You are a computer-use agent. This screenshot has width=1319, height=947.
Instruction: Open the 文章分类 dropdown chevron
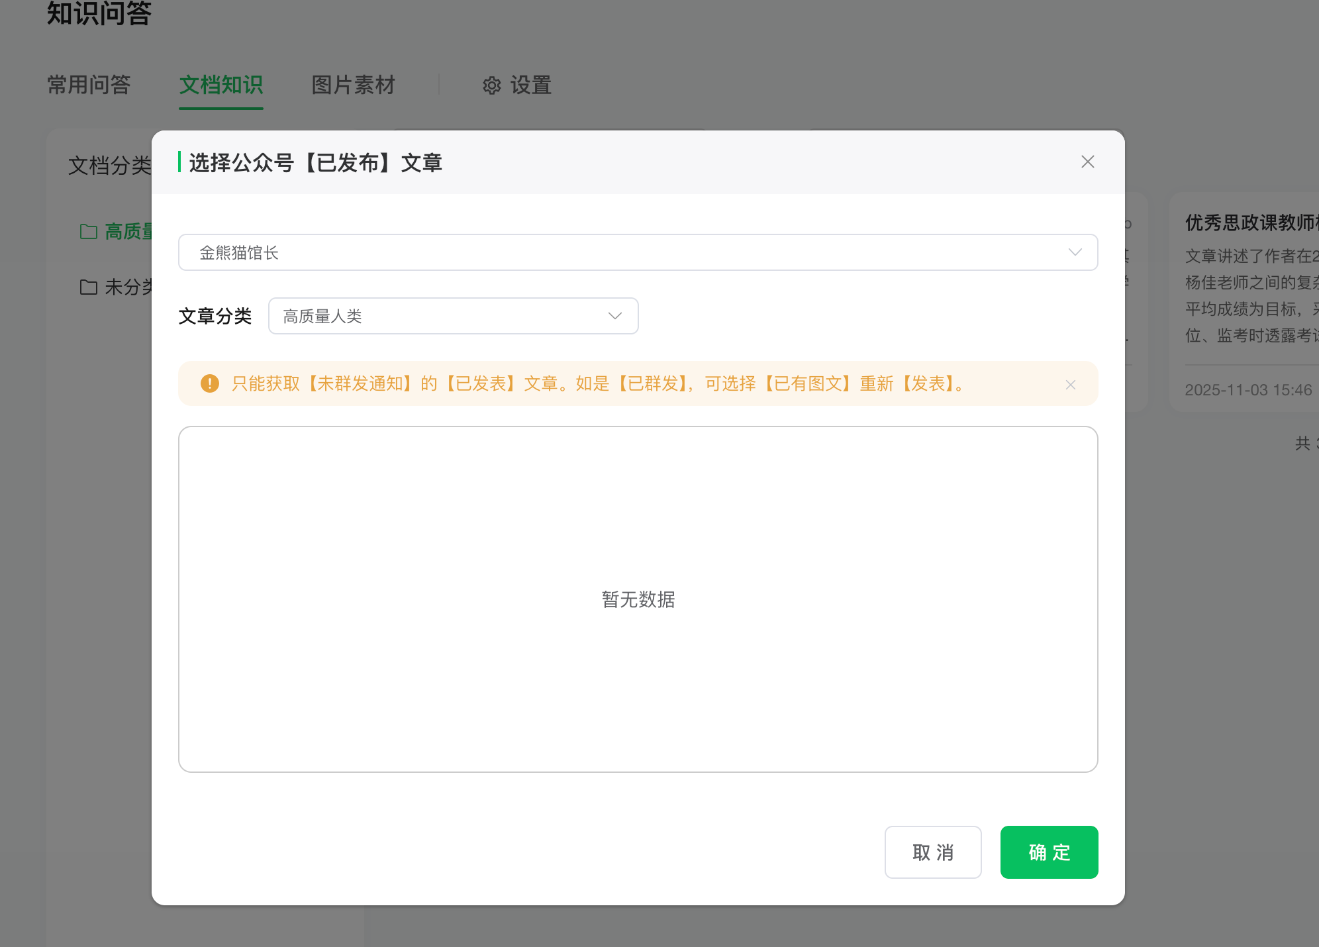(614, 316)
